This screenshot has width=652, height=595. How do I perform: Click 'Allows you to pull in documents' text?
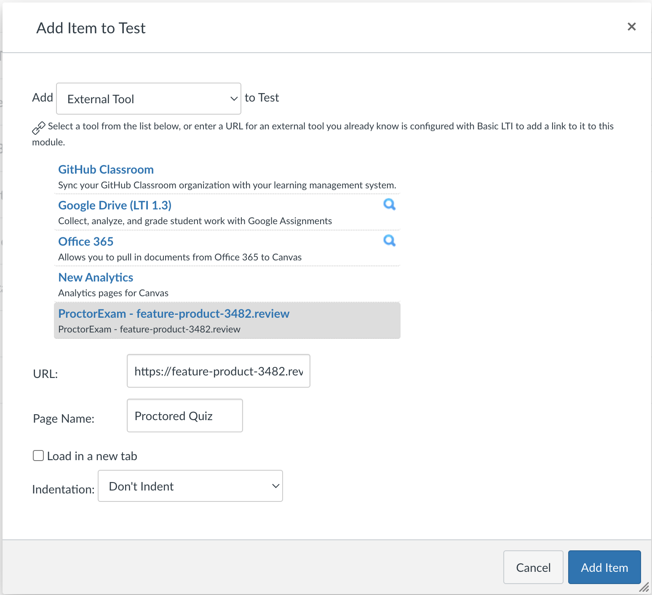[180, 257]
